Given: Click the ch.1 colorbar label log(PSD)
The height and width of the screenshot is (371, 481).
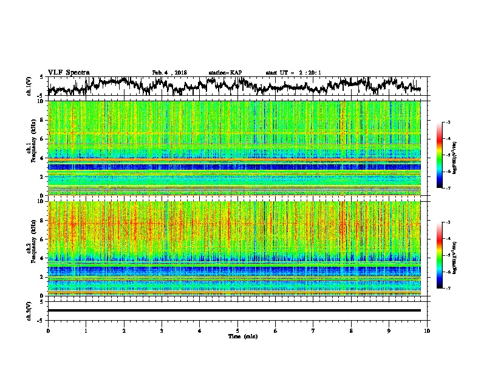Looking at the screenshot, I should click(x=455, y=158).
